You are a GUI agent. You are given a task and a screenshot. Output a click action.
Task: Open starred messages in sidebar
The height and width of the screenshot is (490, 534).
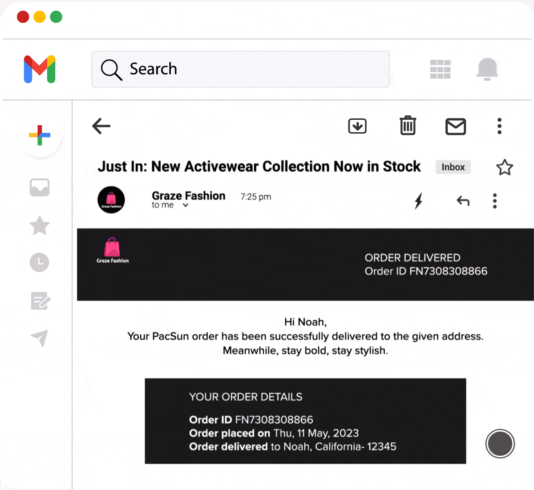pos(40,225)
